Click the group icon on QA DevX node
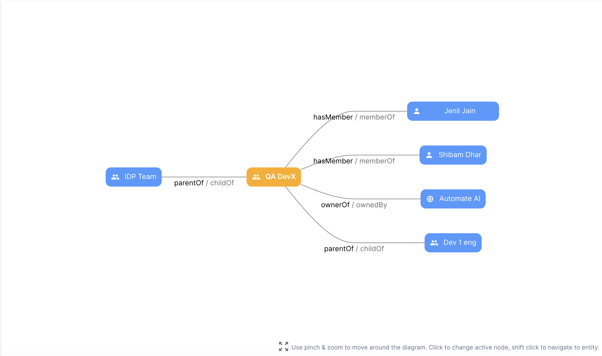 [256, 177]
